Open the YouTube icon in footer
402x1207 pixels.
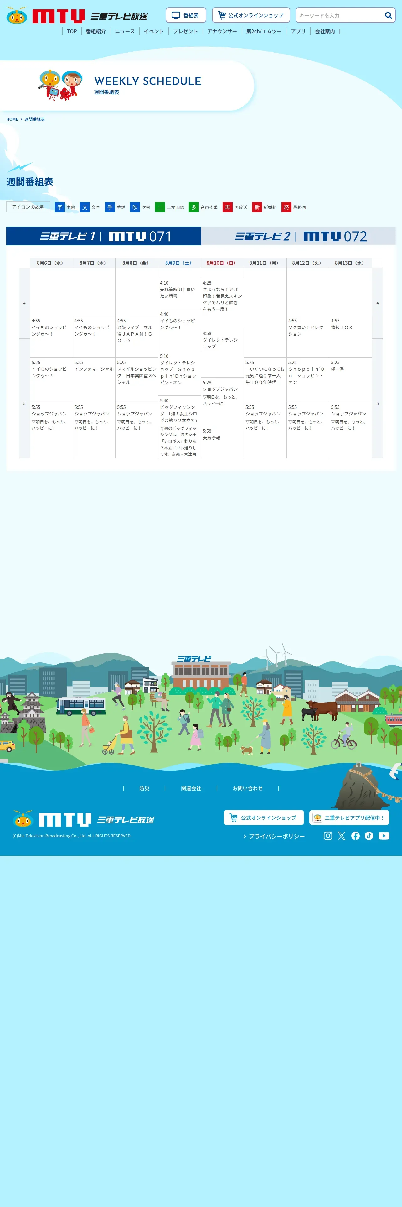tap(384, 836)
